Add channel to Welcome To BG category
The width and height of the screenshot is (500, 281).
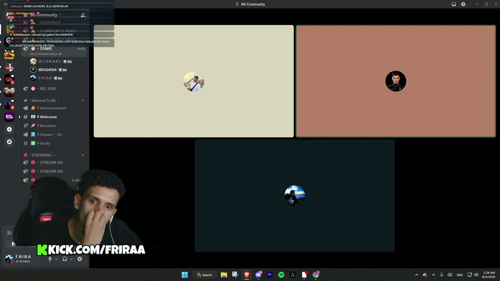(83, 100)
